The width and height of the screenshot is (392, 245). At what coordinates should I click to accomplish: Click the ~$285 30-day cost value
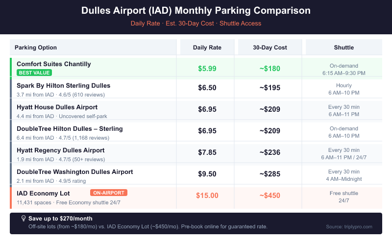pyautogui.click(x=270, y=174)
